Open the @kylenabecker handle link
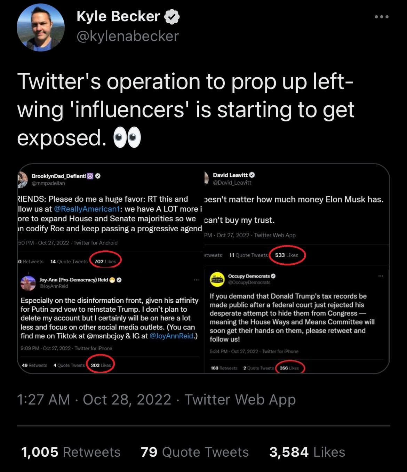This screenshot has height=472, width=407. (128, 36)
